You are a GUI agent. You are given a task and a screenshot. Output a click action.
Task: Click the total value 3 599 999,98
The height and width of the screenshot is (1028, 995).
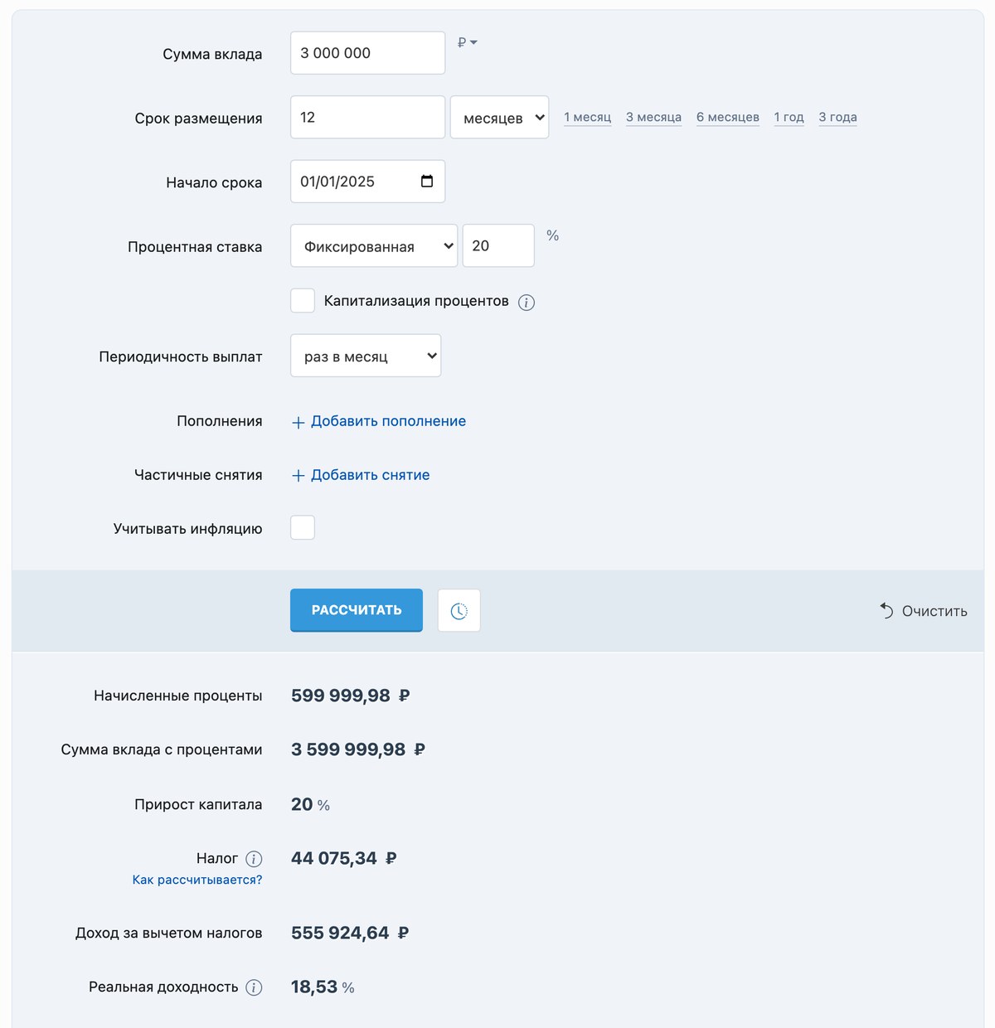[x=358, y=749]
